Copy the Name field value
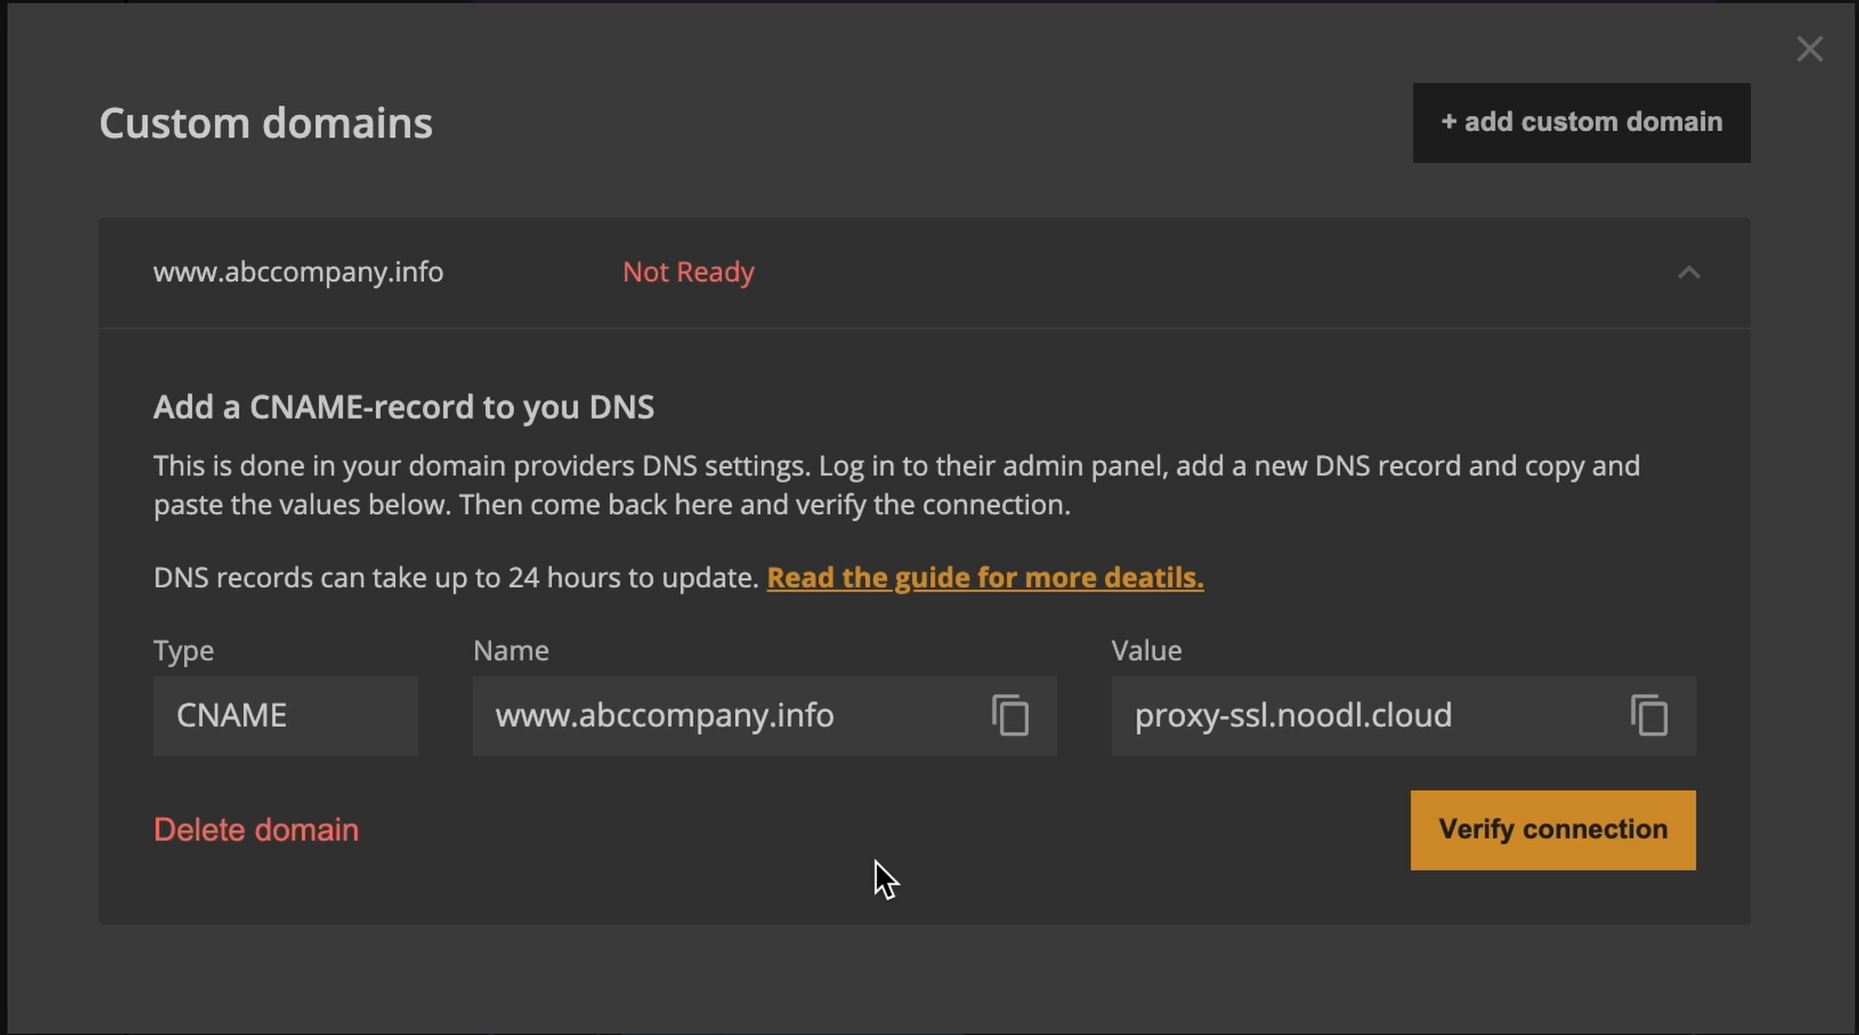Viewport: 1859px width, 1035px height. [1010, 715]
